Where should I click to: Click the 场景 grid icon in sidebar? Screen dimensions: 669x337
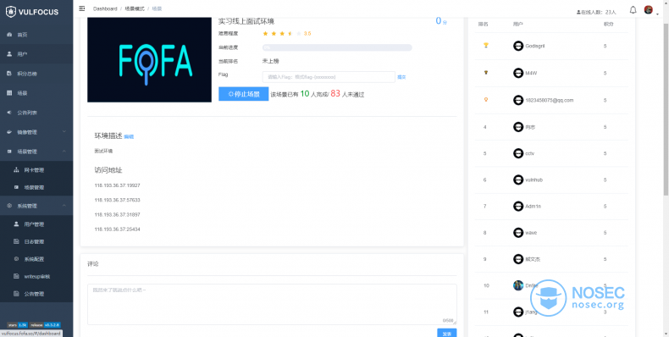click(x=10, y=93)
